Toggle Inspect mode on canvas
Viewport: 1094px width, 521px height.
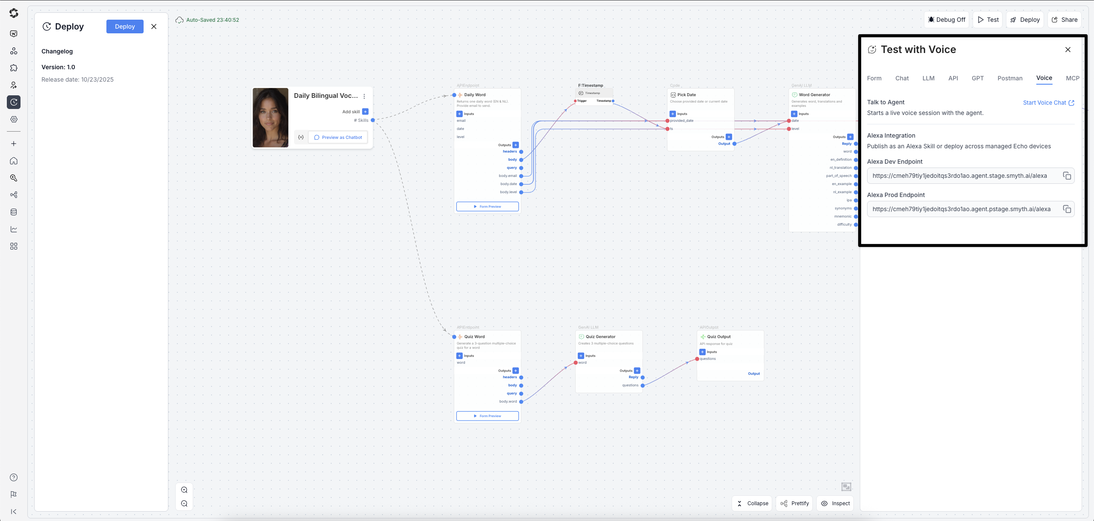point(835,503)
